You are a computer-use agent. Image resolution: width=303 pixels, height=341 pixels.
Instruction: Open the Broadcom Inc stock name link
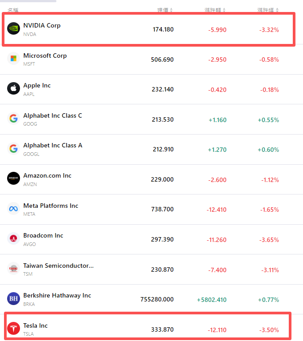[43, 235]
